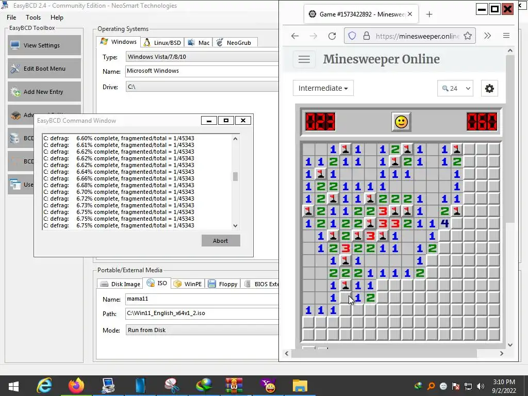Close the Minesweeper browser tab
528x396 pixels.
click(410, 14)
